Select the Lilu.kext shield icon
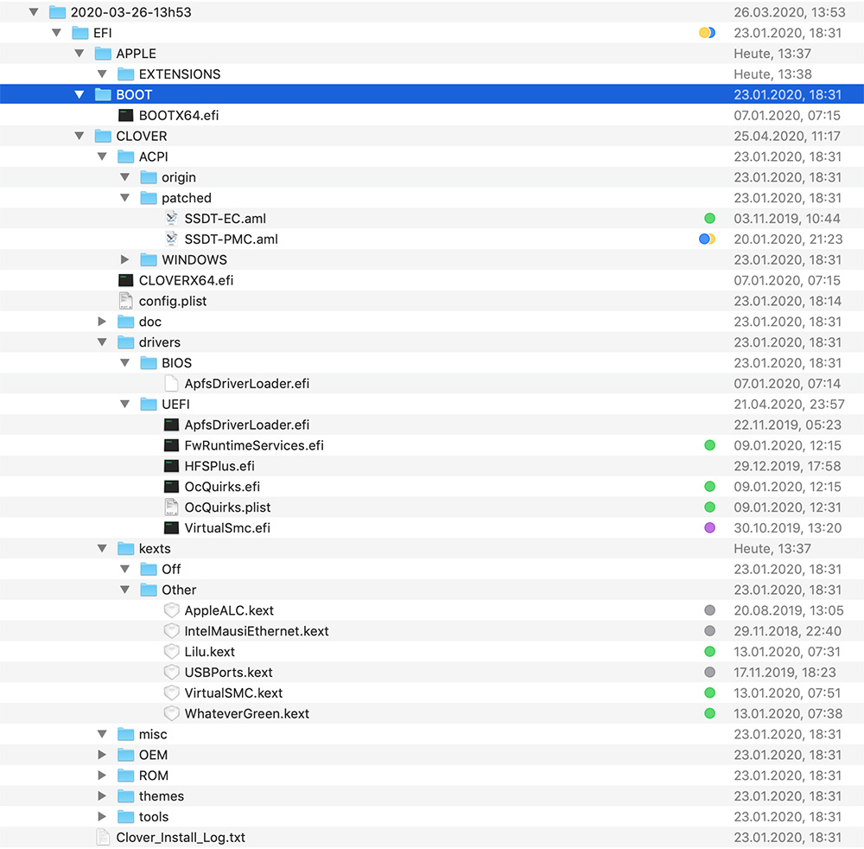This screenshot has height=849, width=864. 171,652
